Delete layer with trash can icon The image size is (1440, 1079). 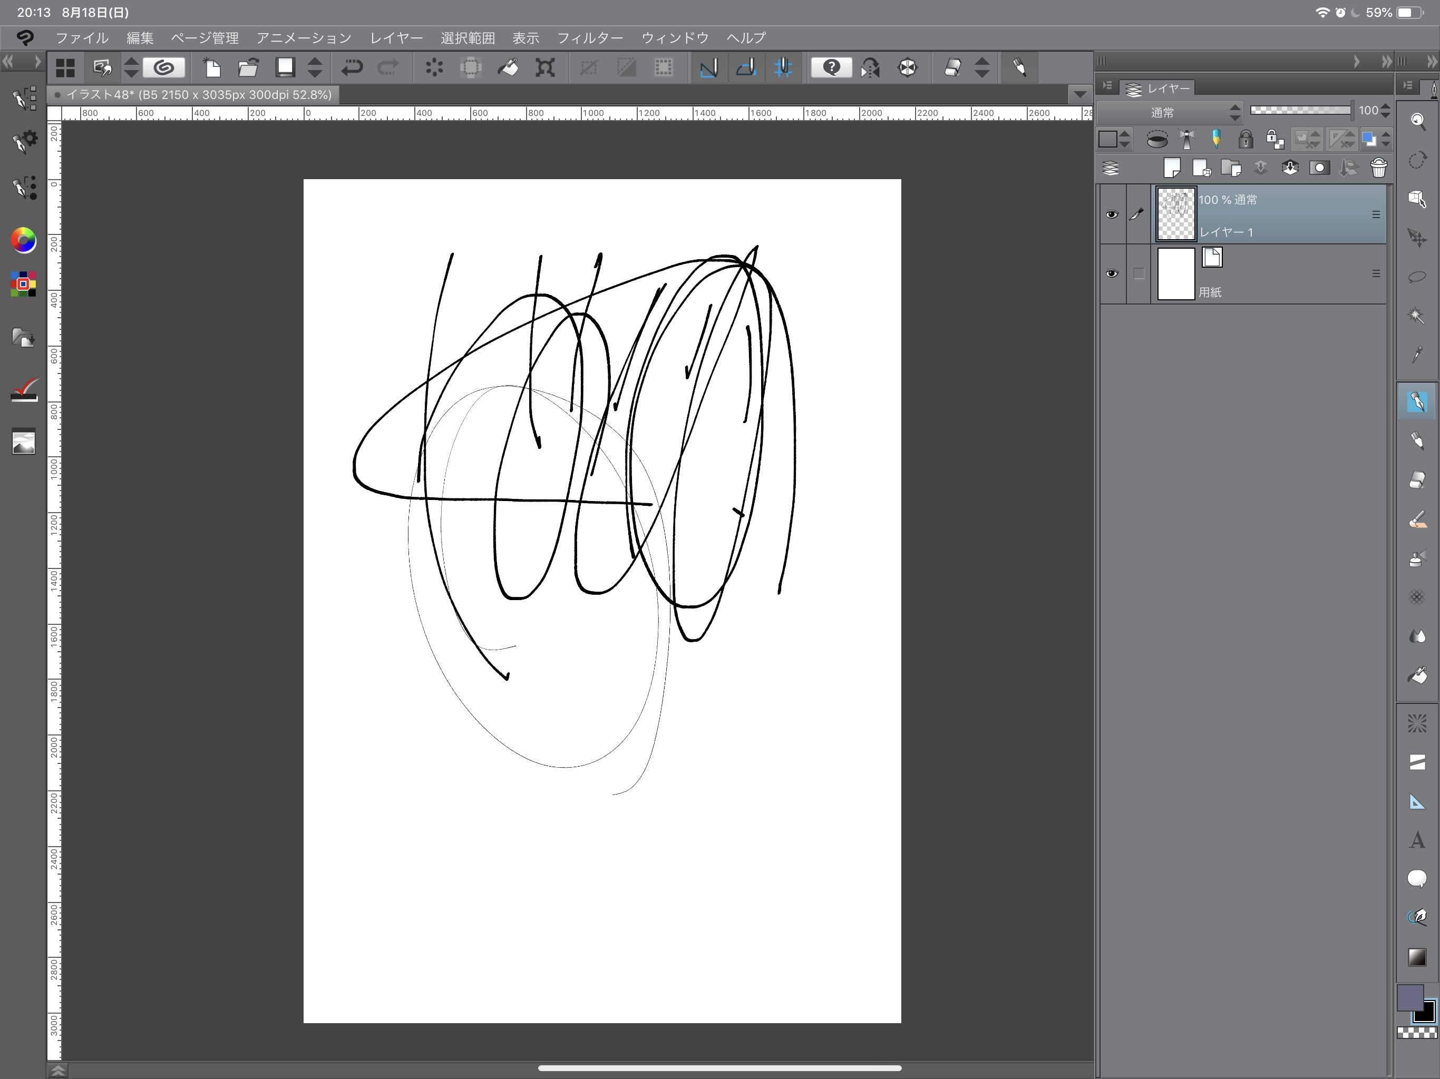click(x=1378, y=169)
